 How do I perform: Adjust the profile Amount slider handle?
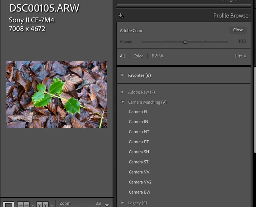(x=185, y=42)
